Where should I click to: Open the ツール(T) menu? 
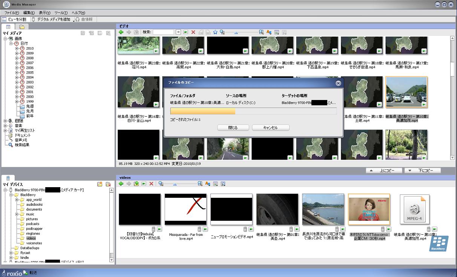(x=61, y=13)
